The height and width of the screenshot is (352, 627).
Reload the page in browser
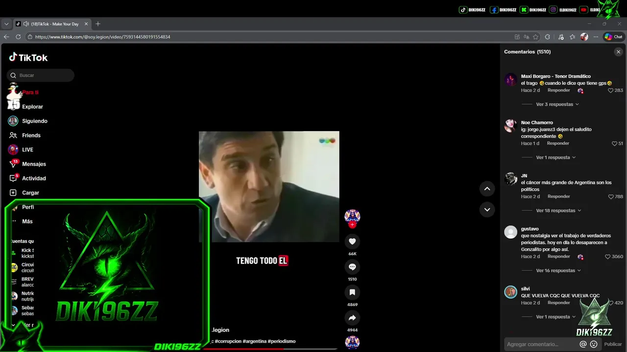click(x=18, y=37)
